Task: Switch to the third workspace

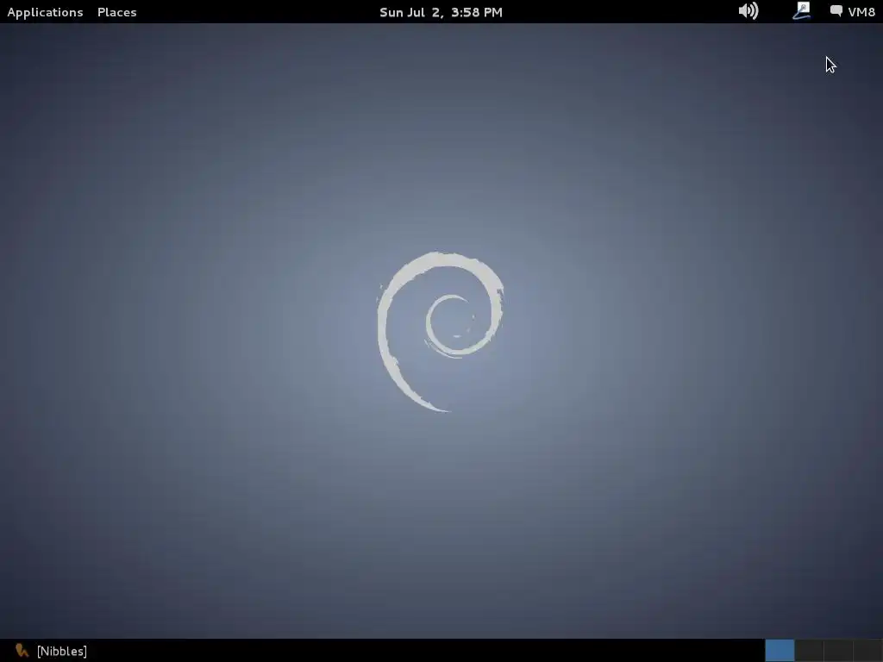Action: [838, 651]
